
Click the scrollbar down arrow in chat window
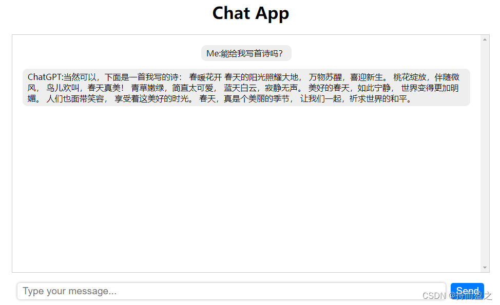pos(485,268)
